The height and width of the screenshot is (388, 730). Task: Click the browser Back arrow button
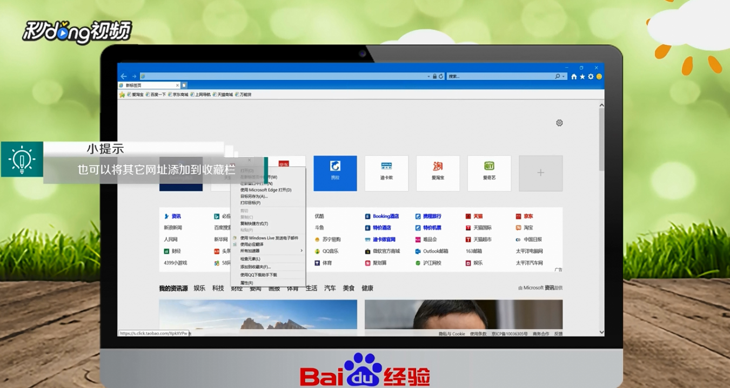124,77
